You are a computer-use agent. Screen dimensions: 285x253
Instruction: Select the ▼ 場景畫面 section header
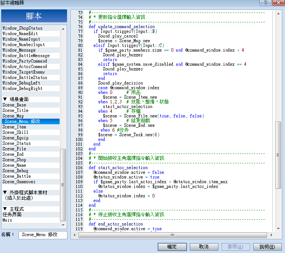point(31,99)
